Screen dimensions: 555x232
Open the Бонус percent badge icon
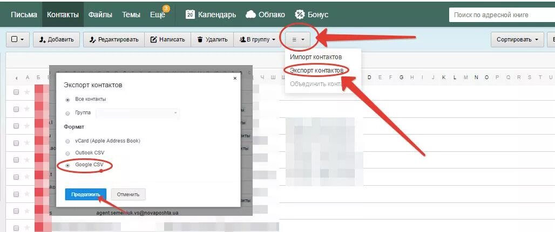[300, 15]
